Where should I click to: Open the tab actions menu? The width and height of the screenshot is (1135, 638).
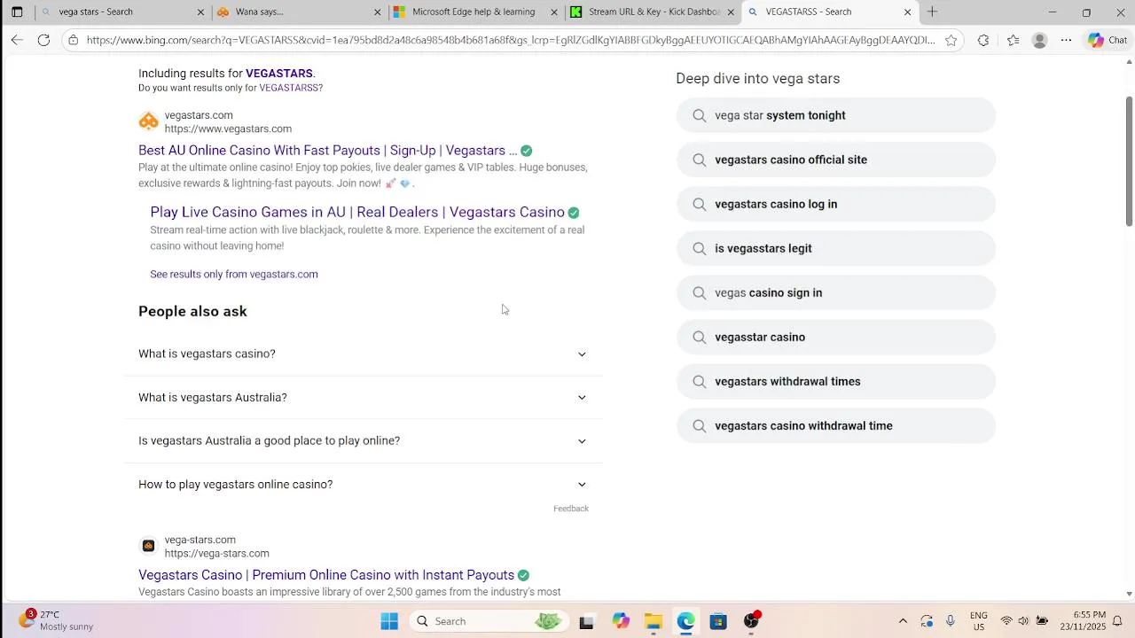coord(17,12)
